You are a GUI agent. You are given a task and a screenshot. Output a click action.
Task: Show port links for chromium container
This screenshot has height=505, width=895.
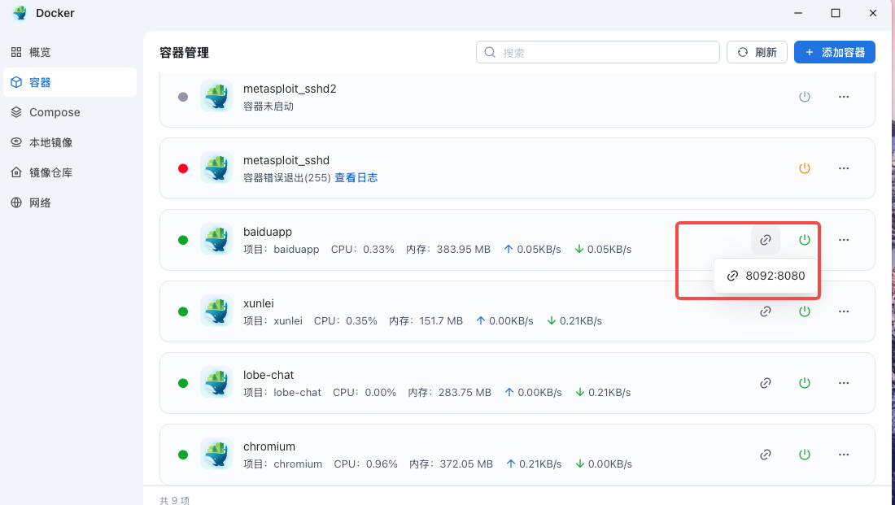point(766,455)
